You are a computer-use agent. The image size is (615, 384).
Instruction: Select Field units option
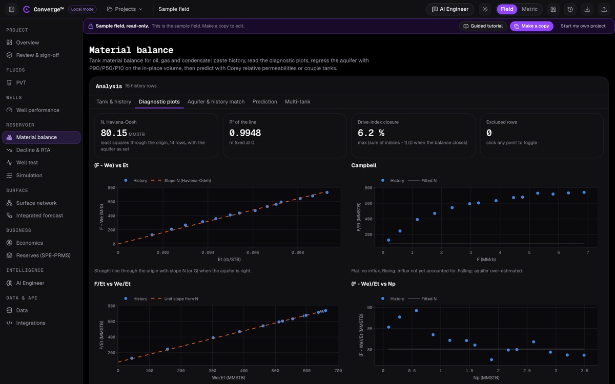click(507, 9)
